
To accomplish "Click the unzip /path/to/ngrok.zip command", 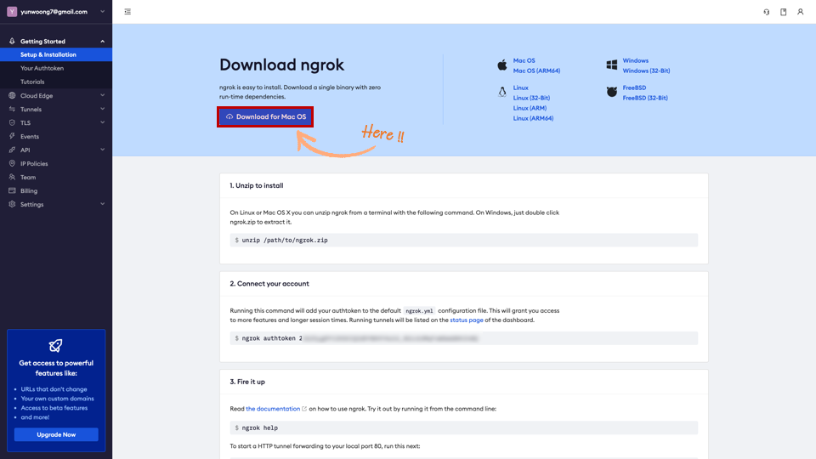I will (x=464, y=240).
